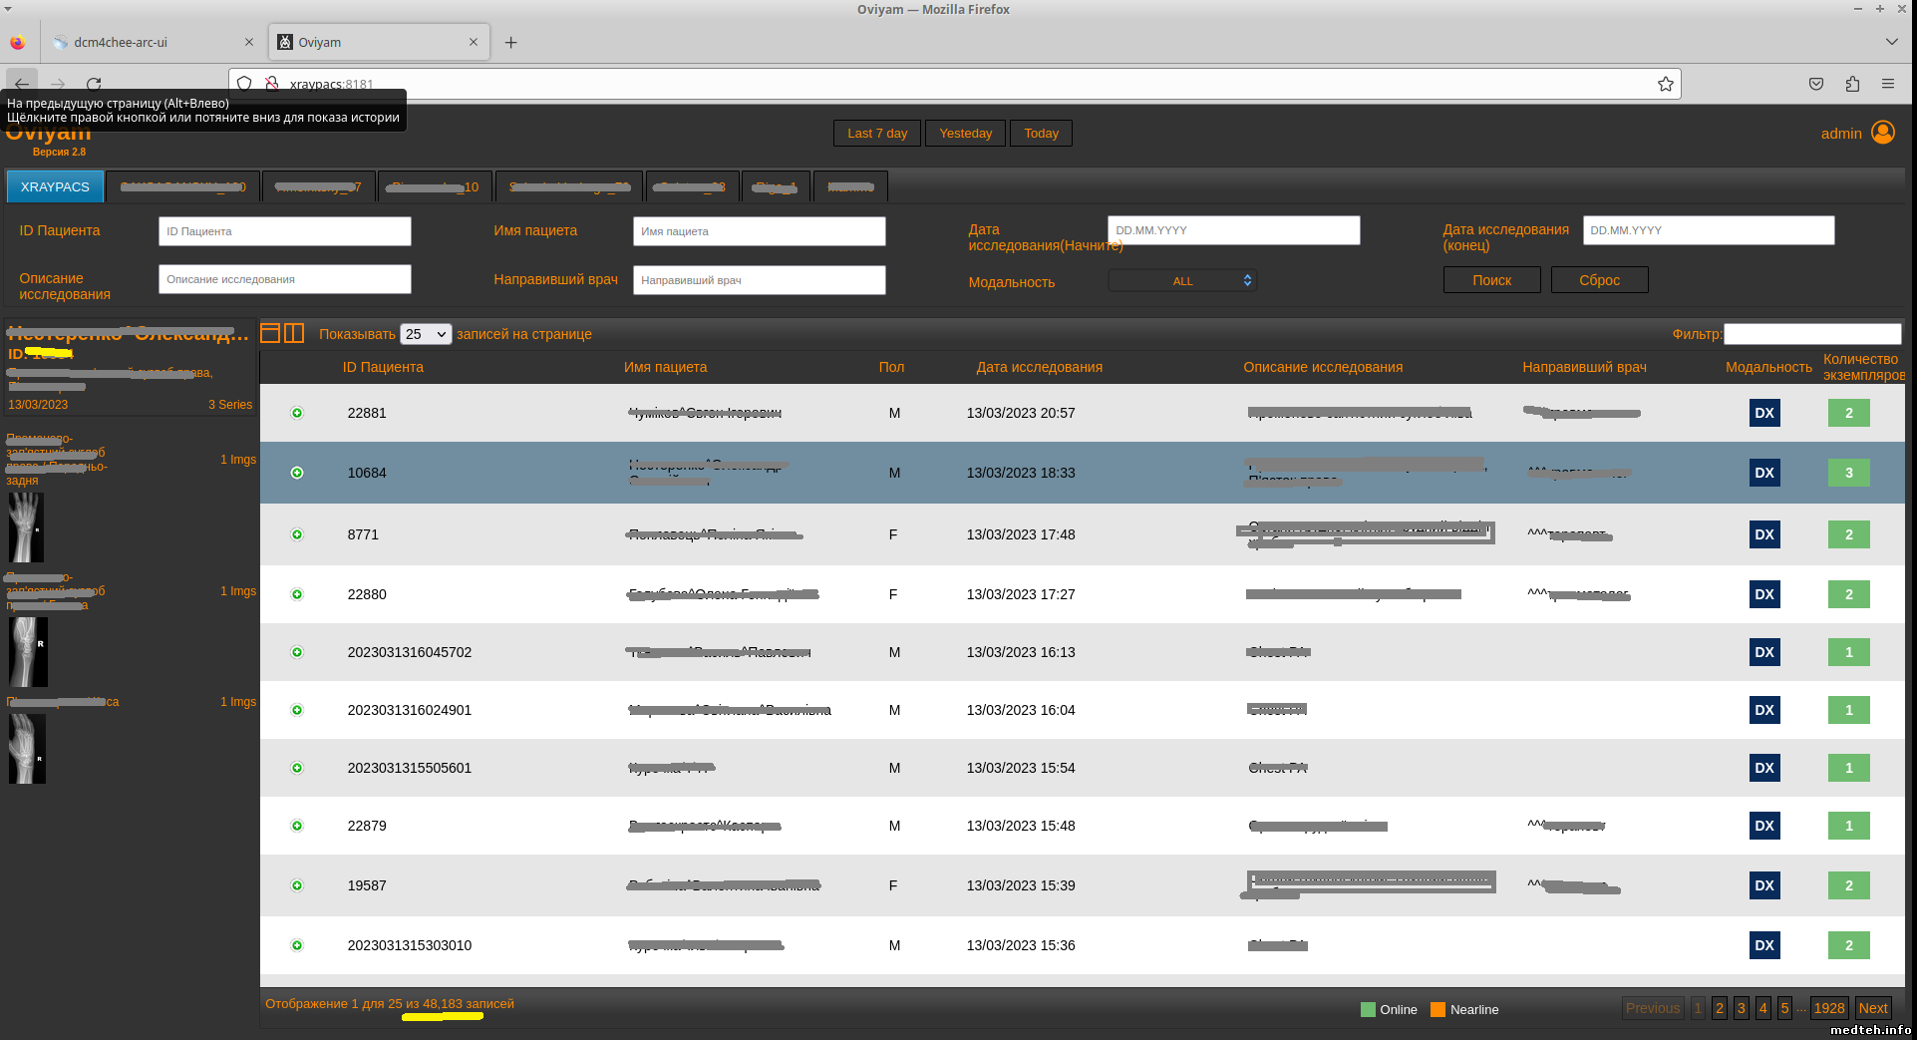Open the Firefox extensions icon
The width and height of the screenshot is (1917, 1040).
1852,84
